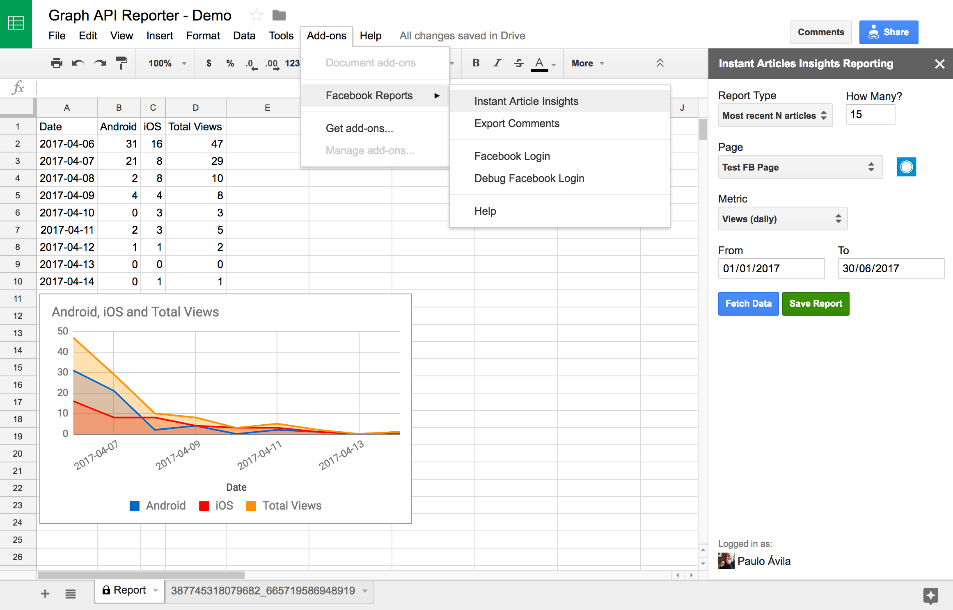Select Export Comments from the menu
953x610 pixels.
click(517, 123)
